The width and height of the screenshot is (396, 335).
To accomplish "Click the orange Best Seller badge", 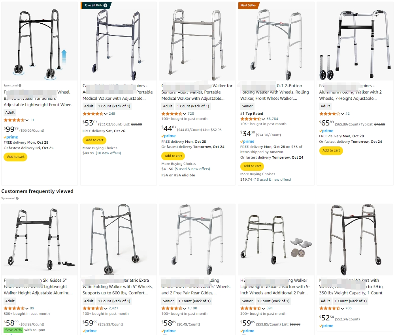I will coord(248,6).
